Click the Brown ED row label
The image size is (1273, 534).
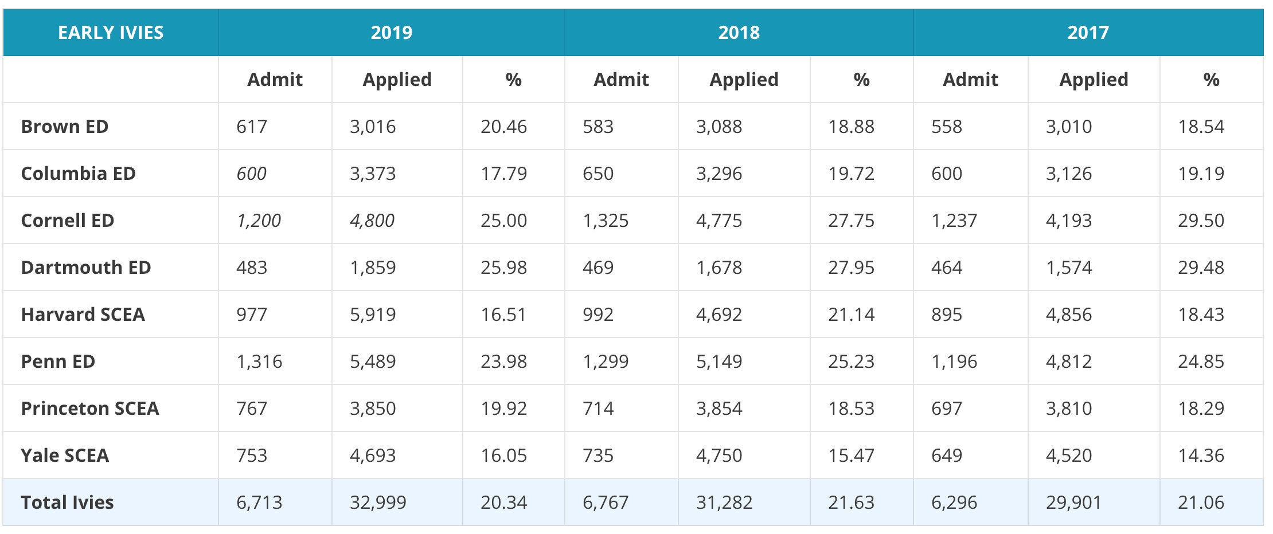point(65,127)
